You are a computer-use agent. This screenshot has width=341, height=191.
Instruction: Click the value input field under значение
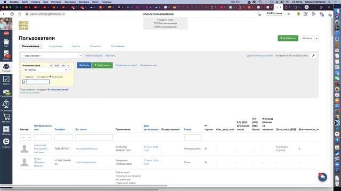click(36, 82)
